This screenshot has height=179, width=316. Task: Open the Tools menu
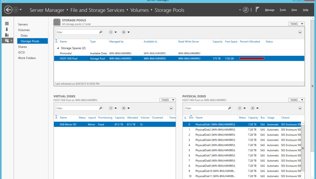click(x=283, y=10)
